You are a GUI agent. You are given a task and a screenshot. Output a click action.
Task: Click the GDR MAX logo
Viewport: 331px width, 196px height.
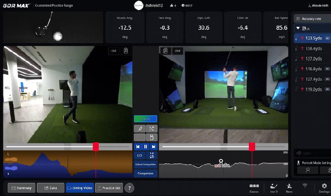17,5
